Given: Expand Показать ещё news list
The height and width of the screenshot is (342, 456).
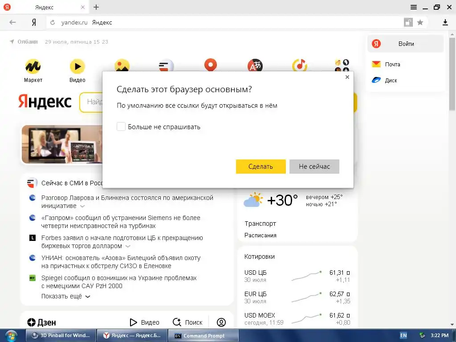Looking at the screenshot, I should pos(66,296).
